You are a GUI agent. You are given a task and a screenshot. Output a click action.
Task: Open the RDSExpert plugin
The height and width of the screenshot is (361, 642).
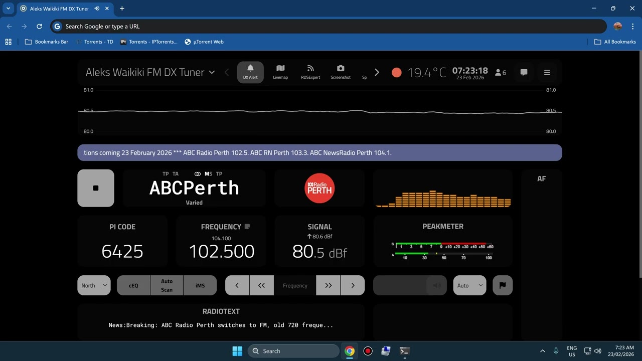310,72
